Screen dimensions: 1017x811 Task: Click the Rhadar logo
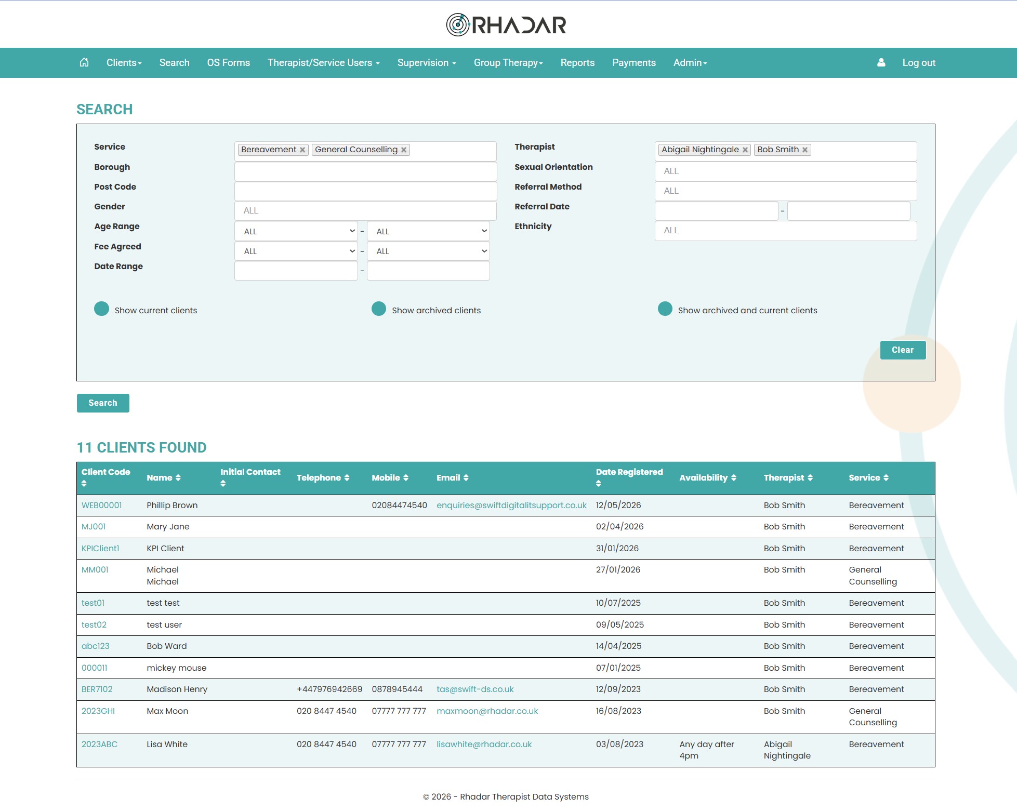(x=507, y=24)
